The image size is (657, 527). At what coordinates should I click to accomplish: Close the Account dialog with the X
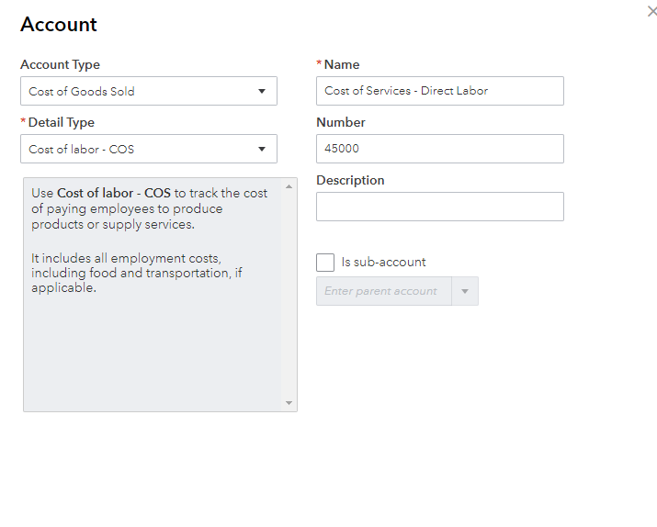click(x=652, y=12)
